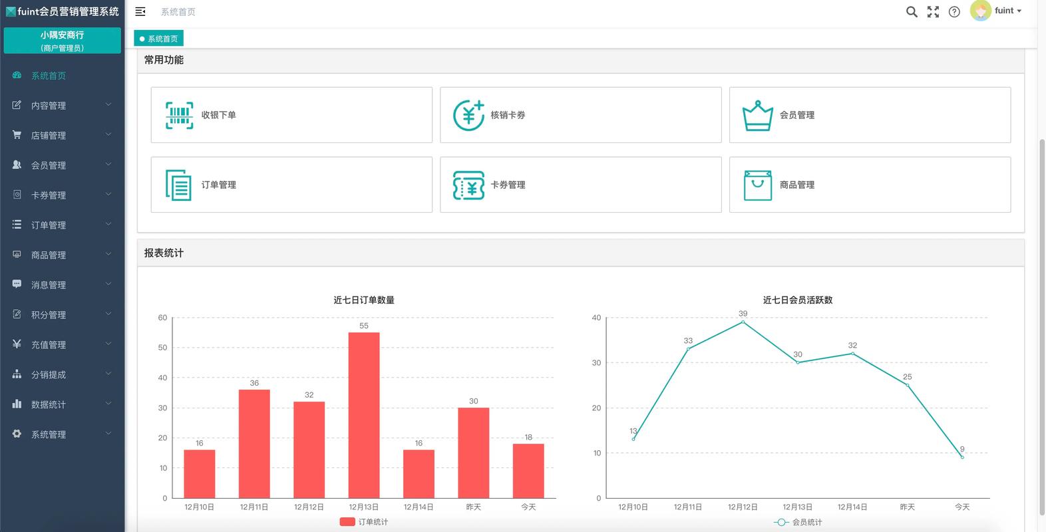Viewport: 1046px width, 532px height.
Task: Click the 卡券管理 sidebar icon
Action: [x=17, y=195]
